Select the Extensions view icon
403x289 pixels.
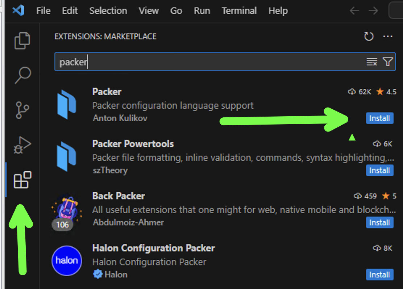[x=22, y=180]
